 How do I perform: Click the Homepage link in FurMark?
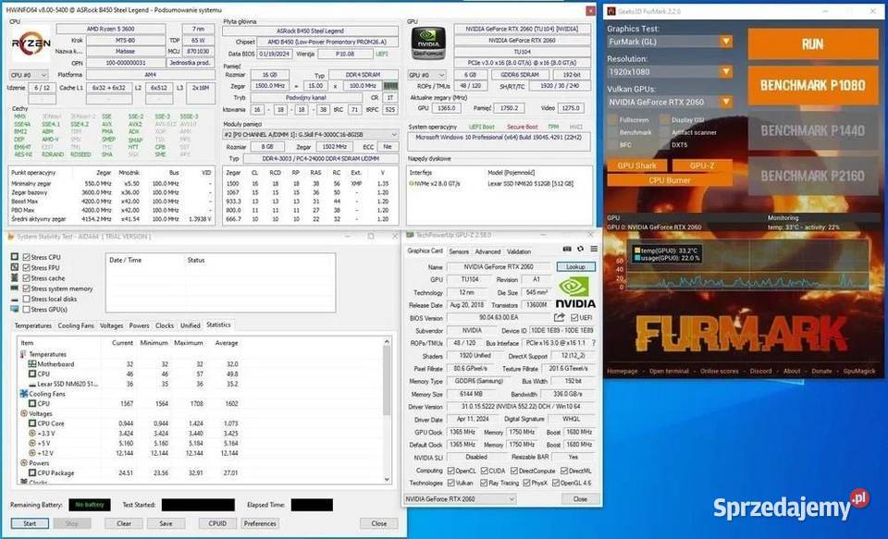point(622,371)
